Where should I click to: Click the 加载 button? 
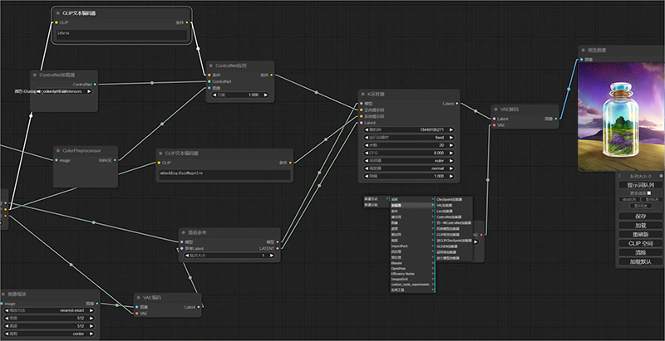point(640,226)
